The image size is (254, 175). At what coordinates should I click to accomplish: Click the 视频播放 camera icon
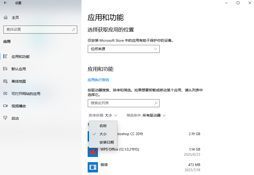pos(5,106)
